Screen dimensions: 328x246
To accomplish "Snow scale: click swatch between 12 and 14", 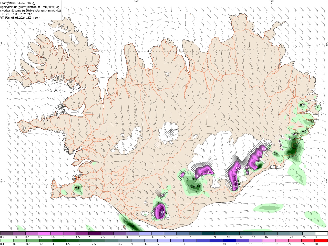I will click(245, 233).
